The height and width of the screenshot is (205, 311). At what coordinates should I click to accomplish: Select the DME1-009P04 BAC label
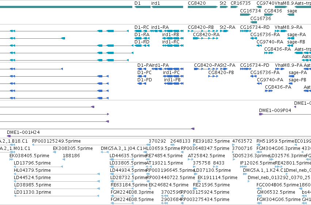[x=275, y=111]
